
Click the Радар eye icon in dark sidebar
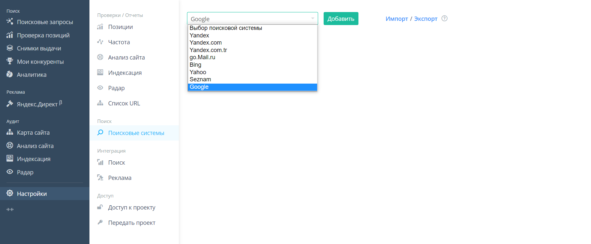pos(10,172)
